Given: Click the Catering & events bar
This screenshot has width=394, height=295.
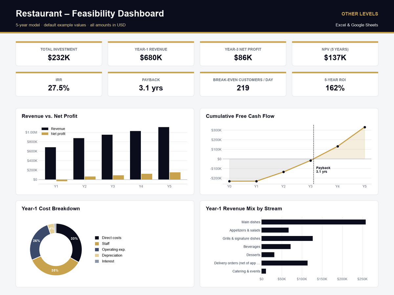Looking at the screenshot, I should pyautogui.click(x=264, y=271).
